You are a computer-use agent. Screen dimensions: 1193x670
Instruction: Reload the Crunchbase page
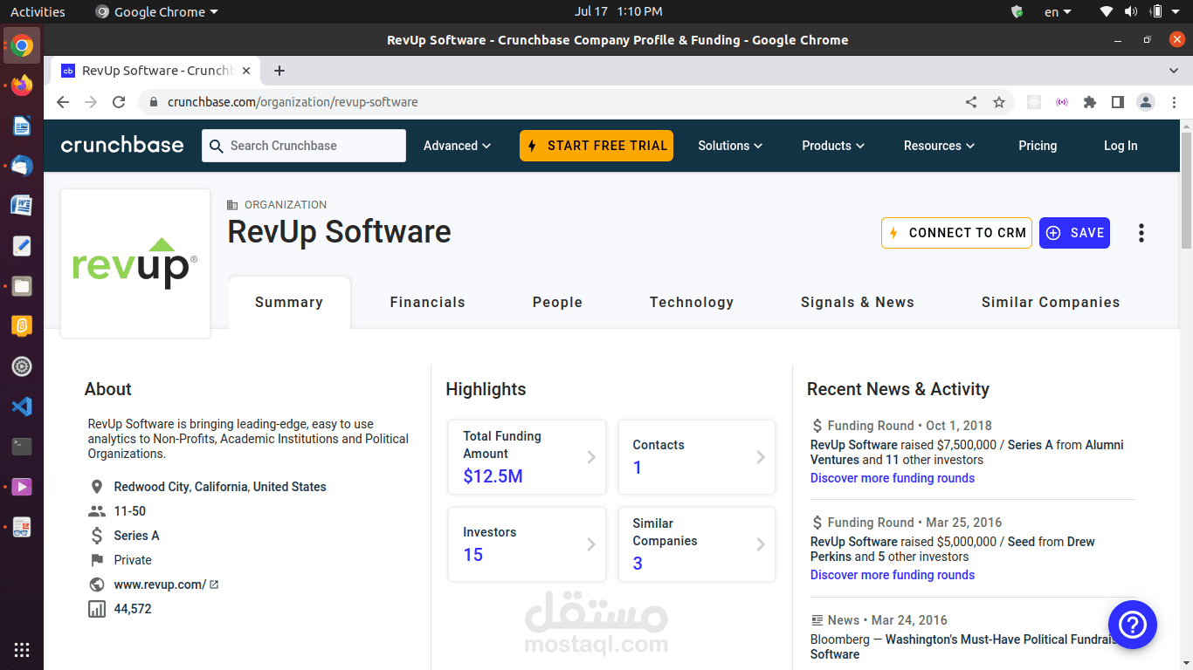(x=119, y=102)
